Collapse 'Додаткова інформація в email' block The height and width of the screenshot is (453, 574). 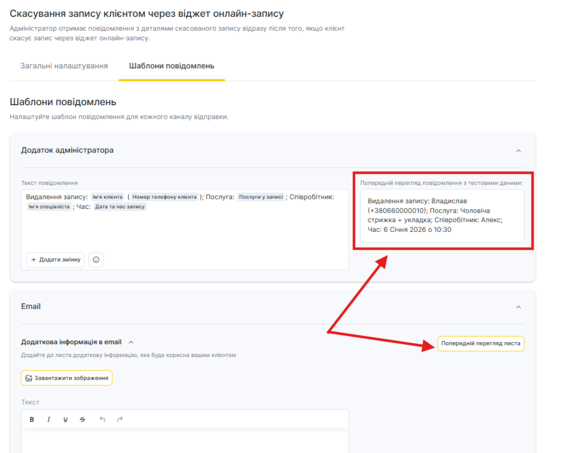click(x=131, y=342)
